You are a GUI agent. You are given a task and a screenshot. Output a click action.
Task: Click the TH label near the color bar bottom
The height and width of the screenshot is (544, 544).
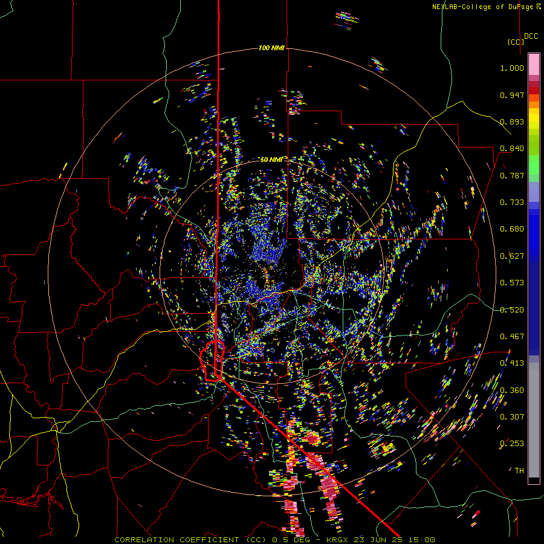(519, 471)
